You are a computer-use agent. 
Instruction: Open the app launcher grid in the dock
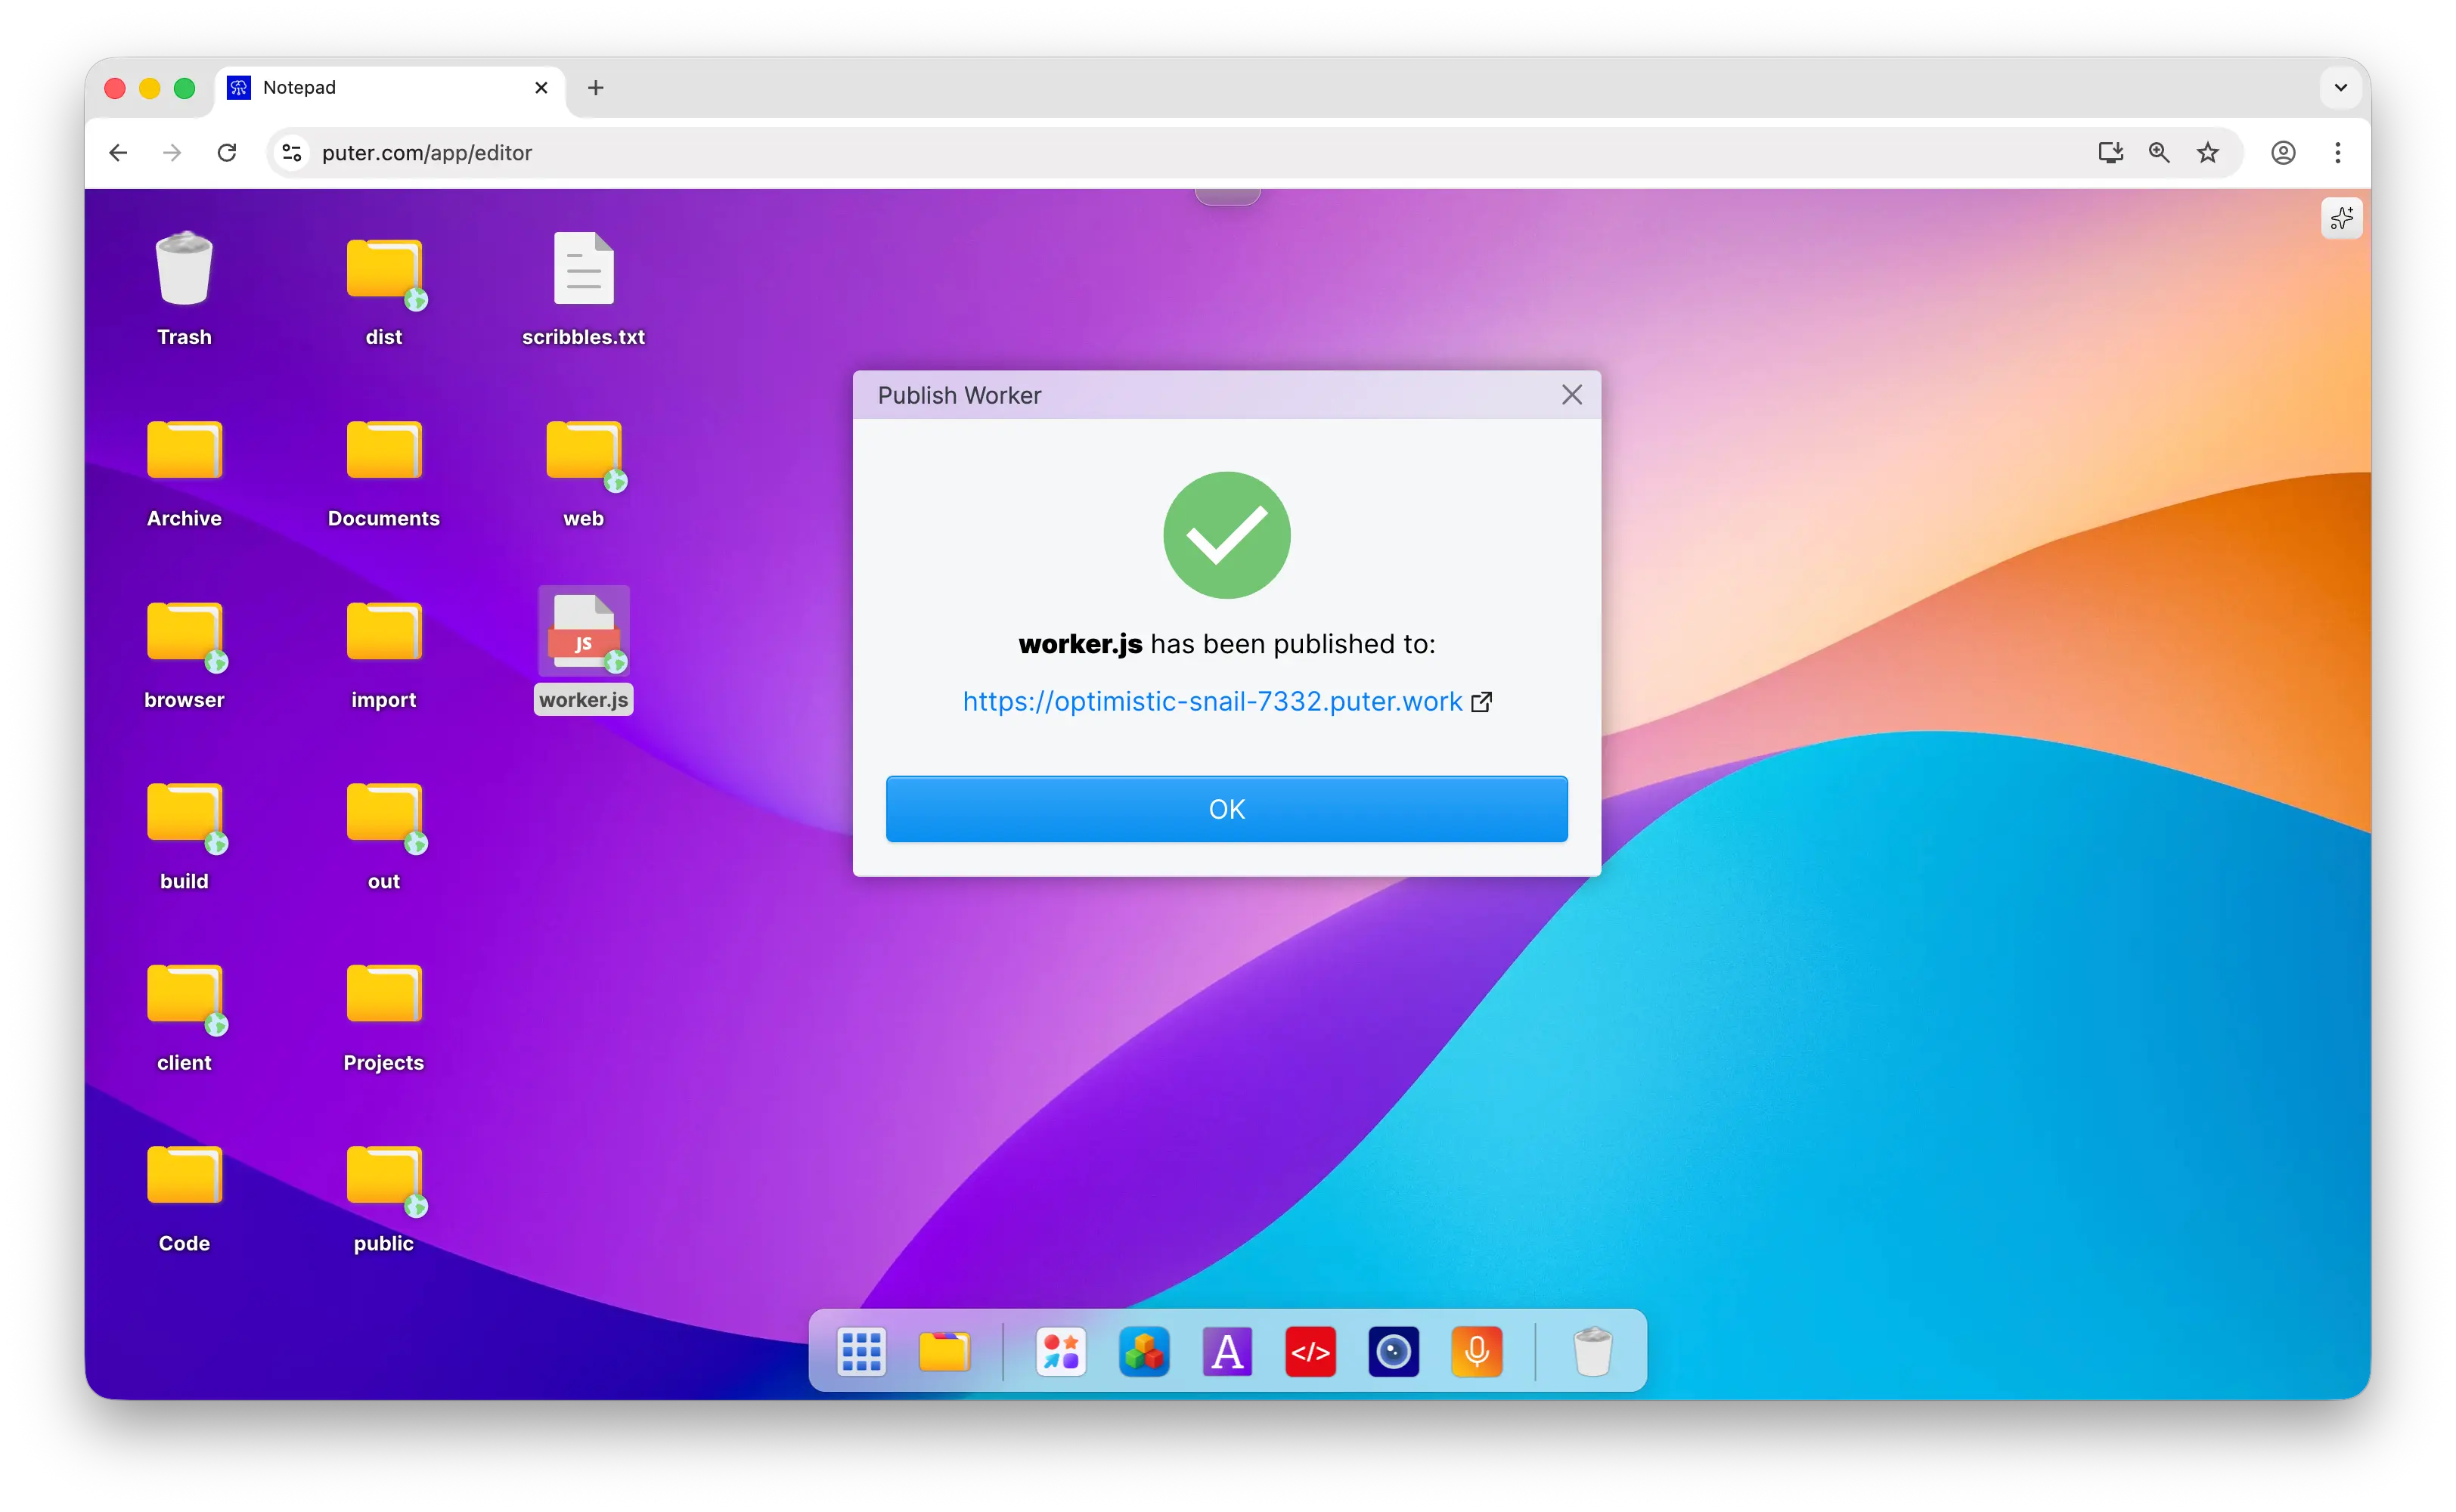[861, 1351]
